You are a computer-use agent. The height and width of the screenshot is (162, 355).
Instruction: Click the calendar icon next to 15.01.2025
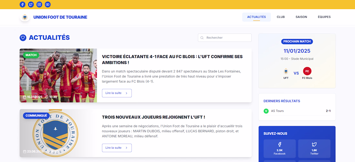25,97
